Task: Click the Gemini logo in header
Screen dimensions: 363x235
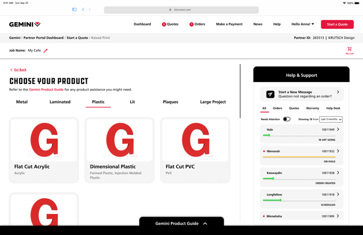Action: pos(25,24)
